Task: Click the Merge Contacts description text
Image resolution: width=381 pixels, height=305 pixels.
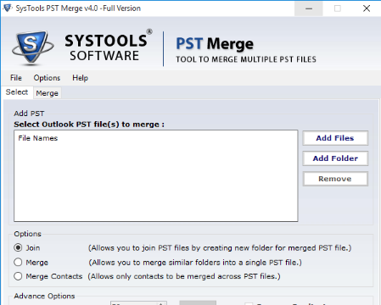Action: 184,276
